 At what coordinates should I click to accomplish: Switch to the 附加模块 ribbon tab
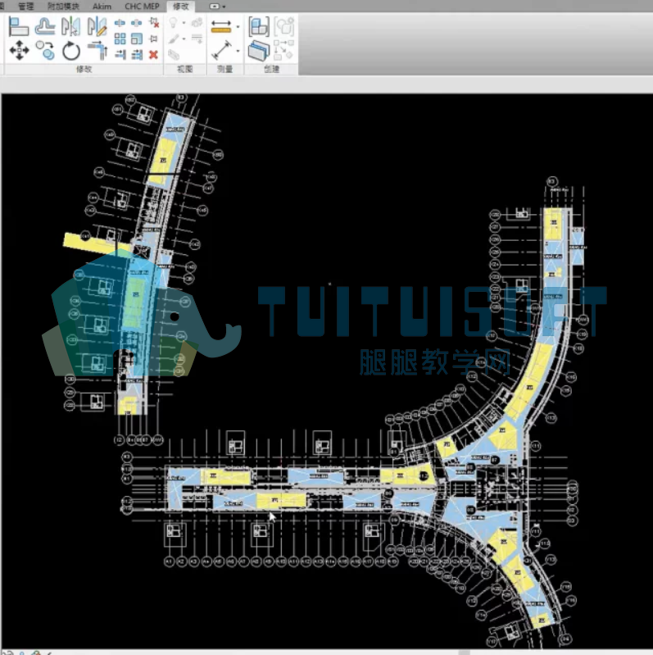click(x=63, y=7)
